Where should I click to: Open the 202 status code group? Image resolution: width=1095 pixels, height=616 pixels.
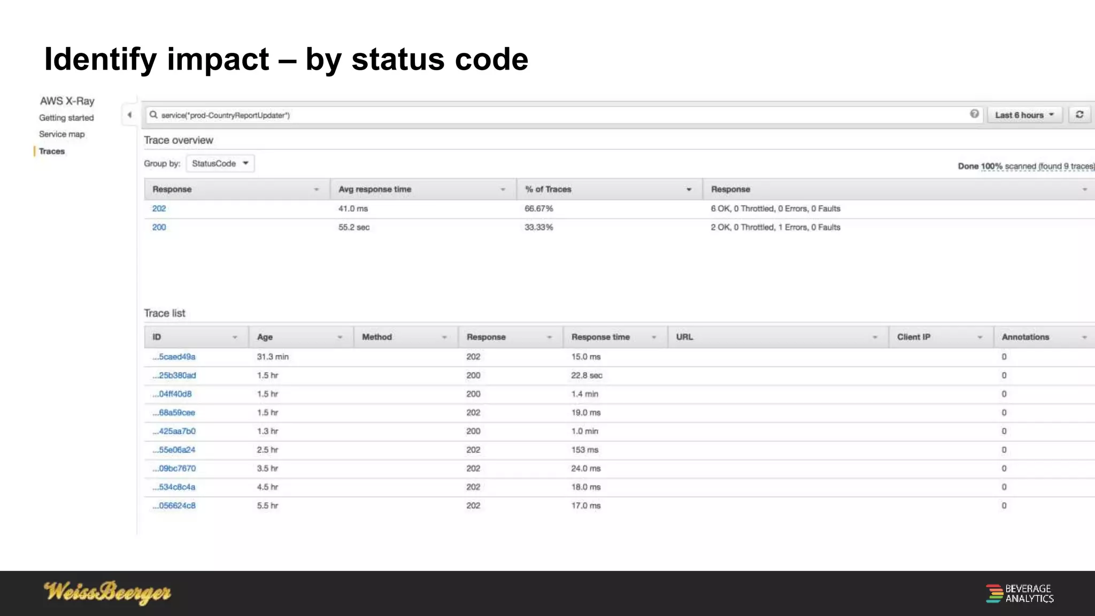(x=159, y=209)
